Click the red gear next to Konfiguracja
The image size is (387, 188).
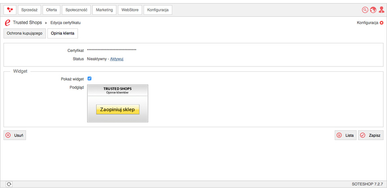pos(382,23)
